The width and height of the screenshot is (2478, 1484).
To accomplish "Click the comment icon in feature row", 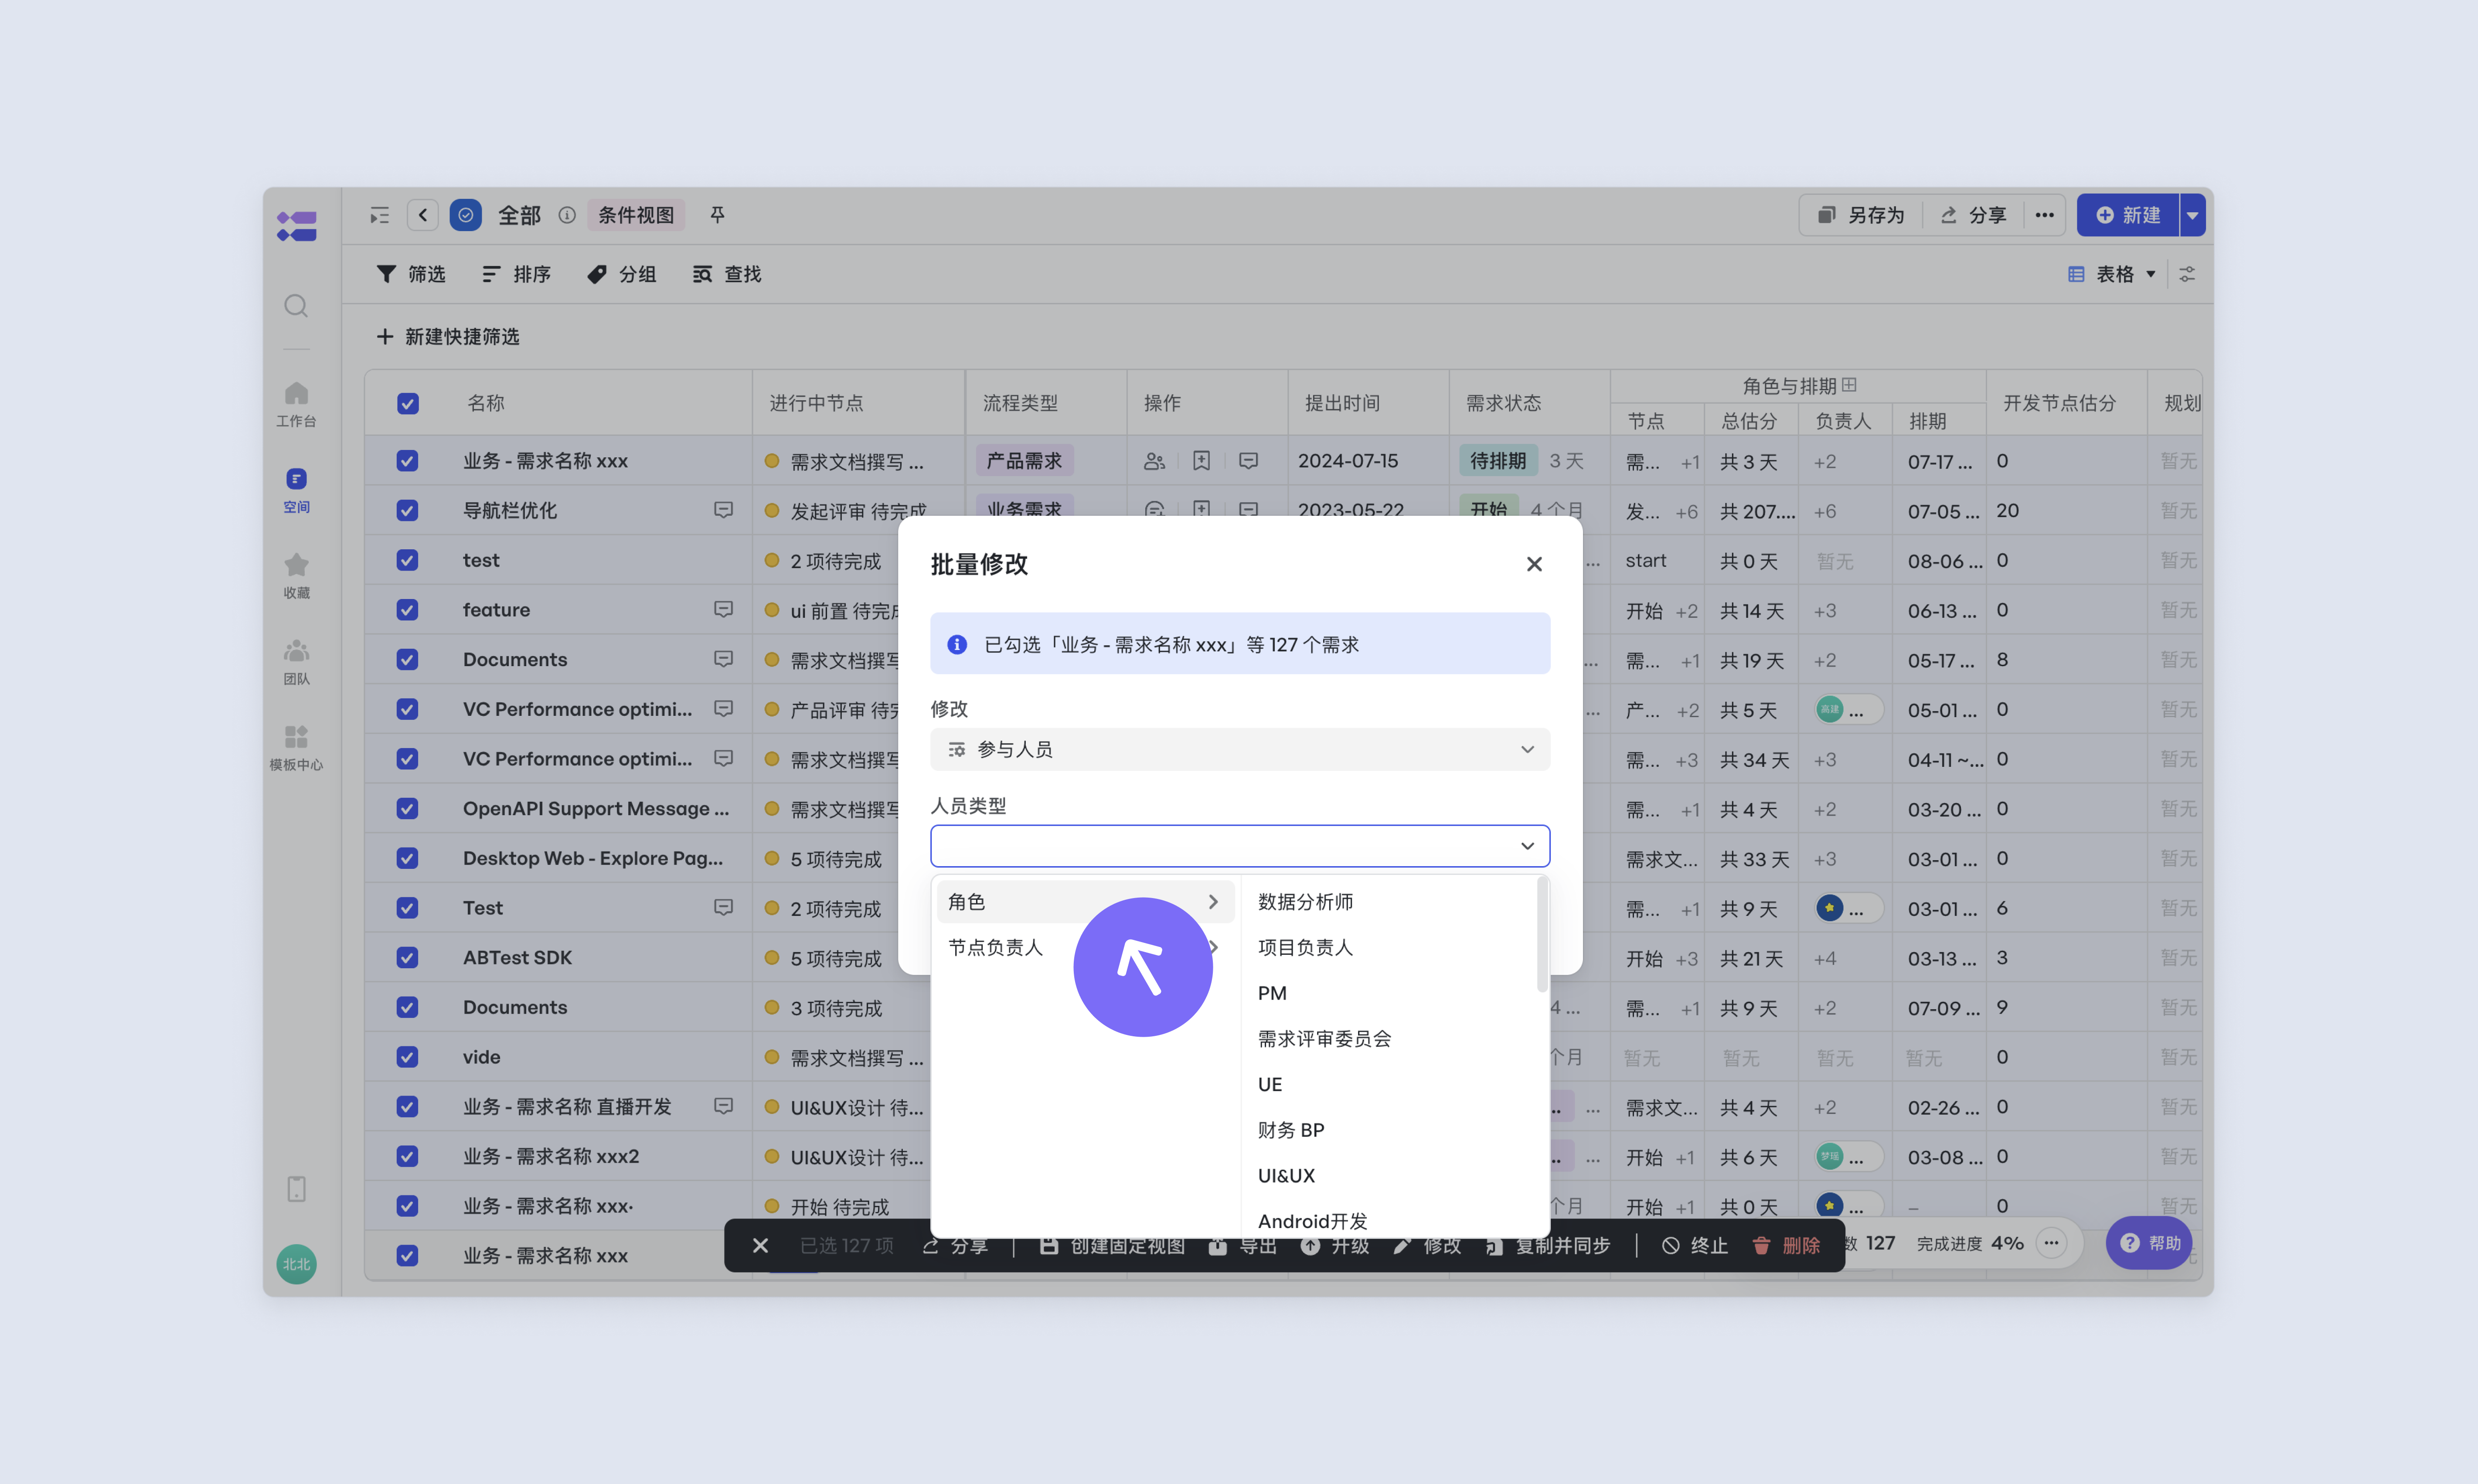I will click(723, 609).
